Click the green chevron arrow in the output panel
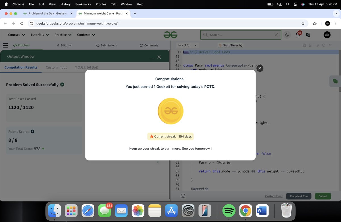Viewport: 341px width, 222px height. click(x=158, y=162)
